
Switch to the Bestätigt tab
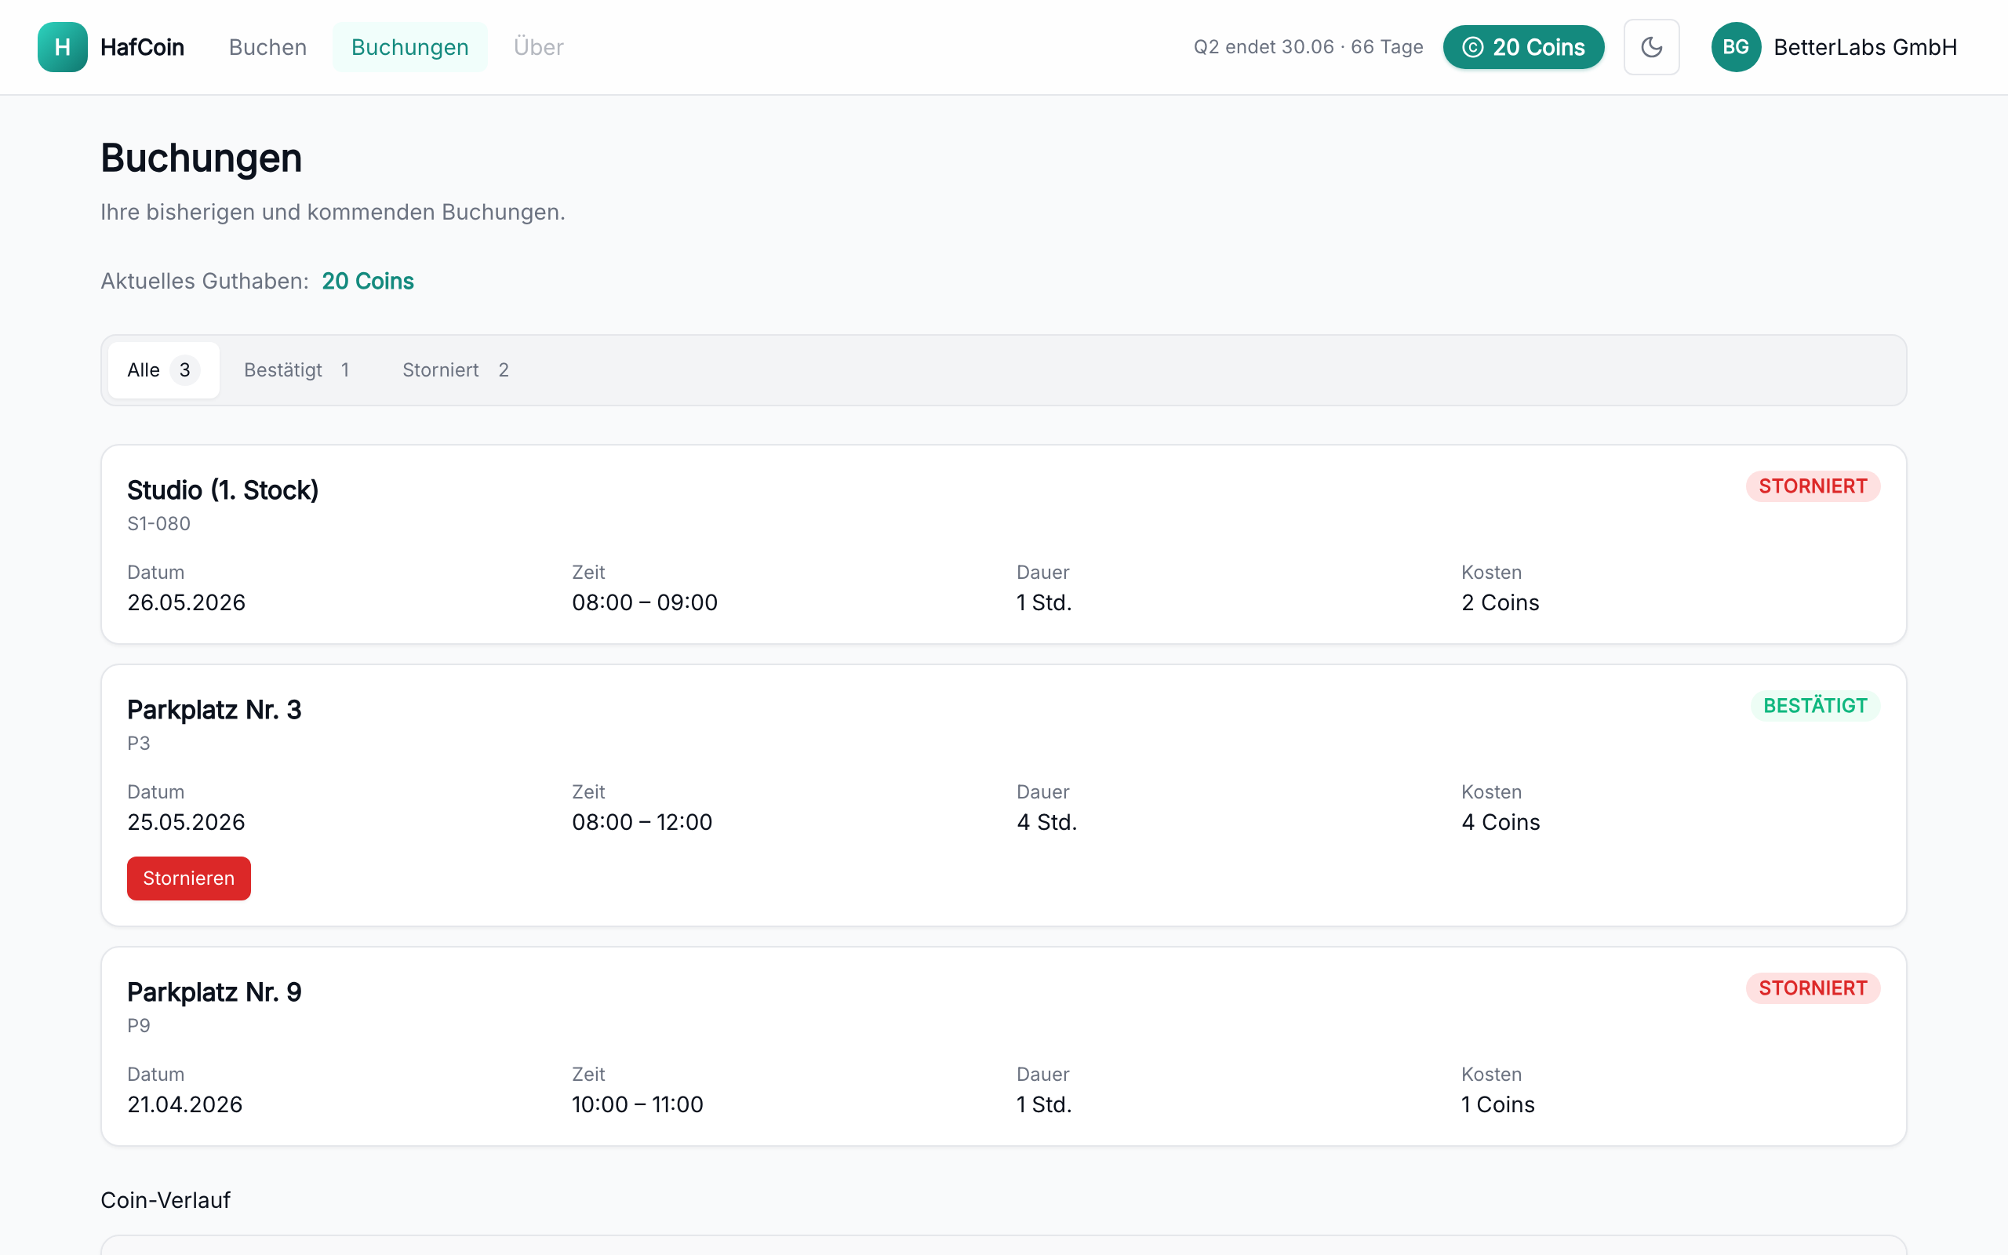[x=297, y=370]
